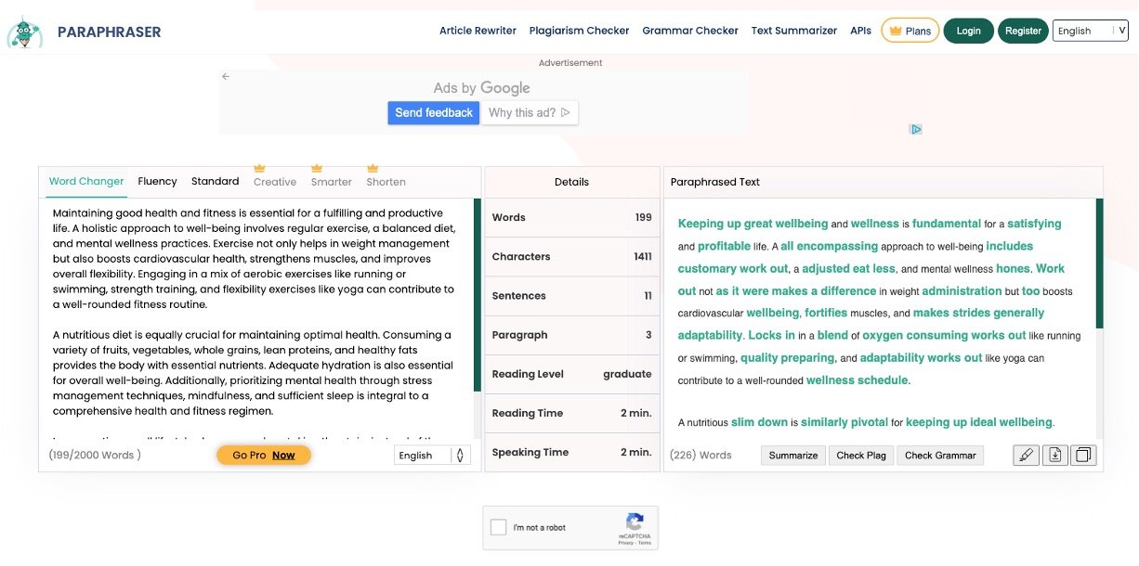Screen dimensions: 1139x566
Task: Click inside the input text area
Action: pyautogui.click(x=256, y=318)
